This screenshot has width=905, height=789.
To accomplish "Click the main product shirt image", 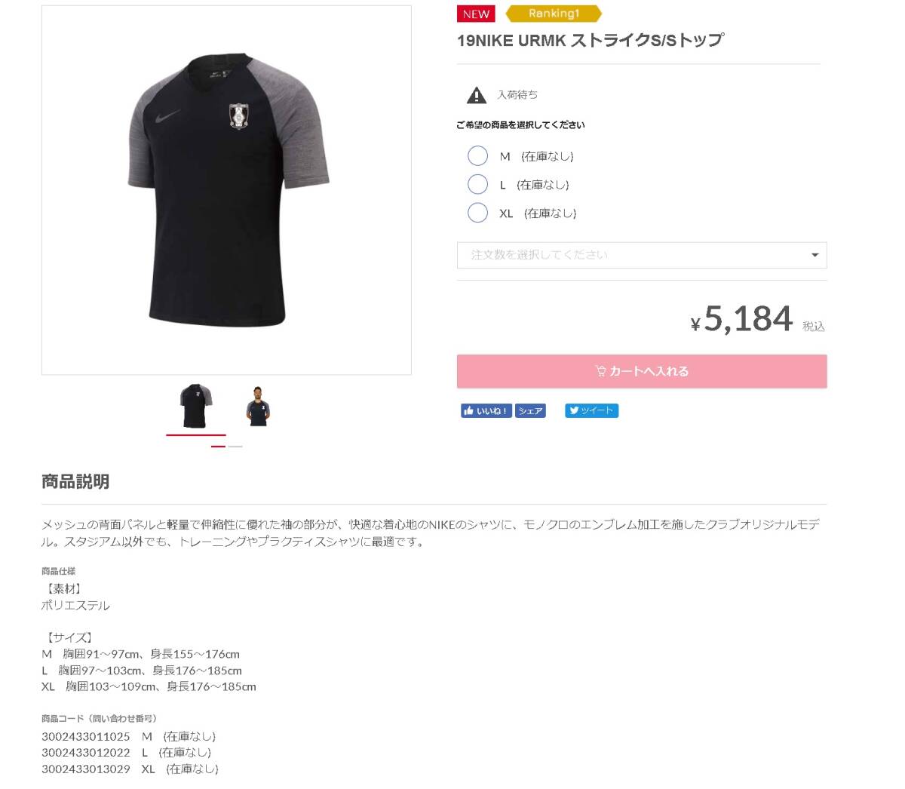I will click(x=227, y=190).
